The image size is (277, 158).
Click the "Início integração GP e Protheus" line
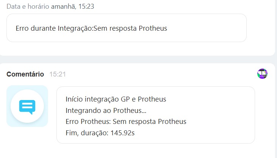coord(116,99)
